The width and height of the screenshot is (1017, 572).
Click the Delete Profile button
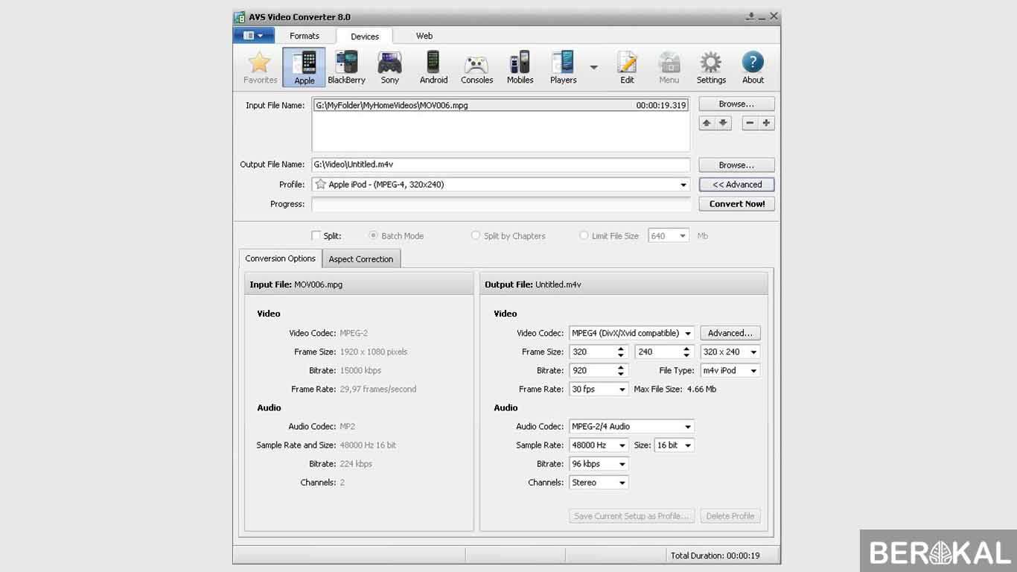(x=730, y=515)
